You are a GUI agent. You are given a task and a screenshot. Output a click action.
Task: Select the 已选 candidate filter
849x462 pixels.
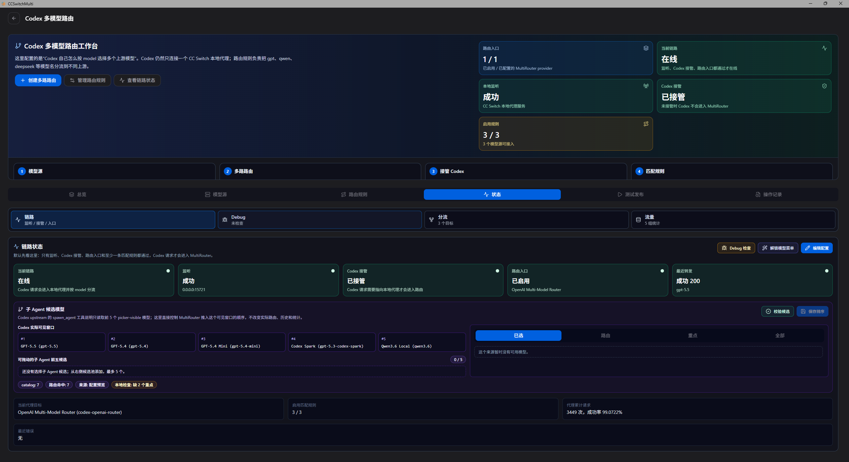coord(518,336)
